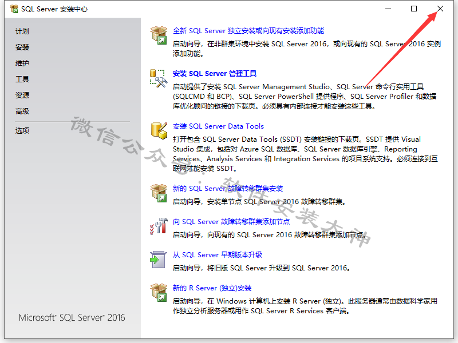The image size is (458, 343).
Task: Close the SQL Server 安装中心 window
Action: 440,9
